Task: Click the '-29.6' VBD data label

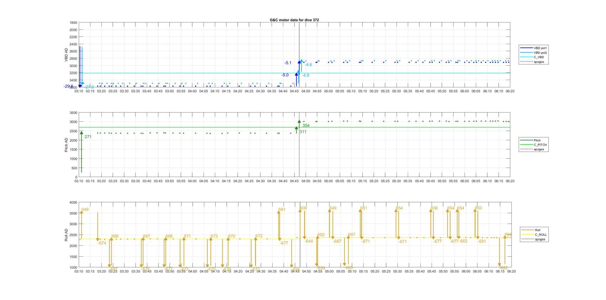Action: pyautogui.click(x=68, y=87)
